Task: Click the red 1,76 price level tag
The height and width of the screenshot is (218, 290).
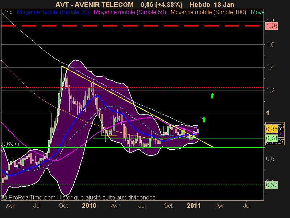Action: click(272, 26)
